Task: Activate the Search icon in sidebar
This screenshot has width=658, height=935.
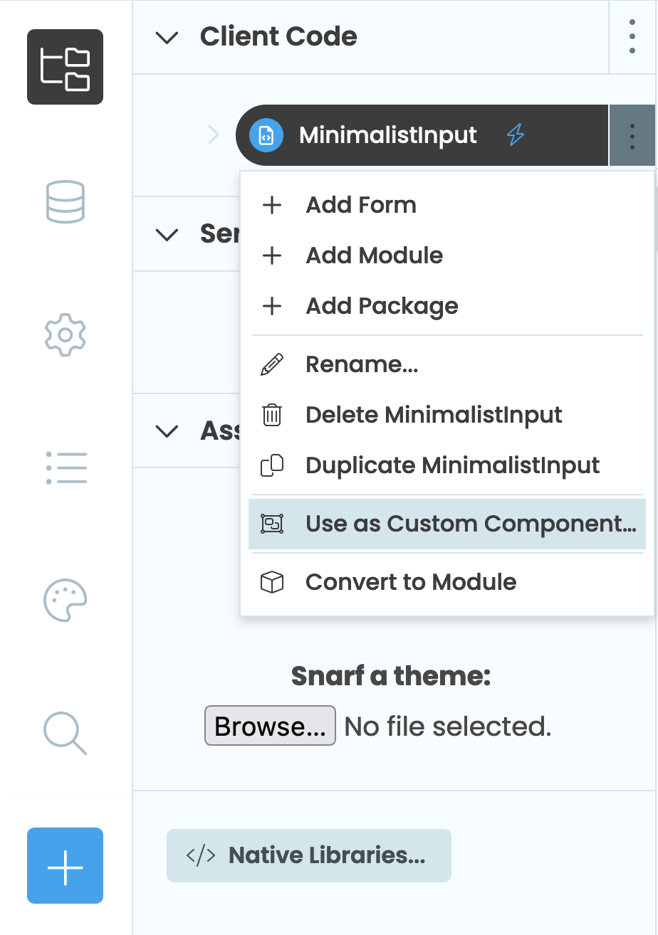Action: tap(65, 733)
